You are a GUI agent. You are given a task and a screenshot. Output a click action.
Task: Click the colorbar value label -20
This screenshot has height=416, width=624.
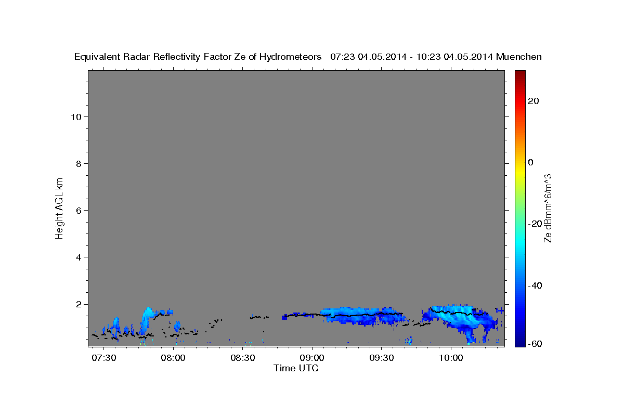click(x=534, y=224)
